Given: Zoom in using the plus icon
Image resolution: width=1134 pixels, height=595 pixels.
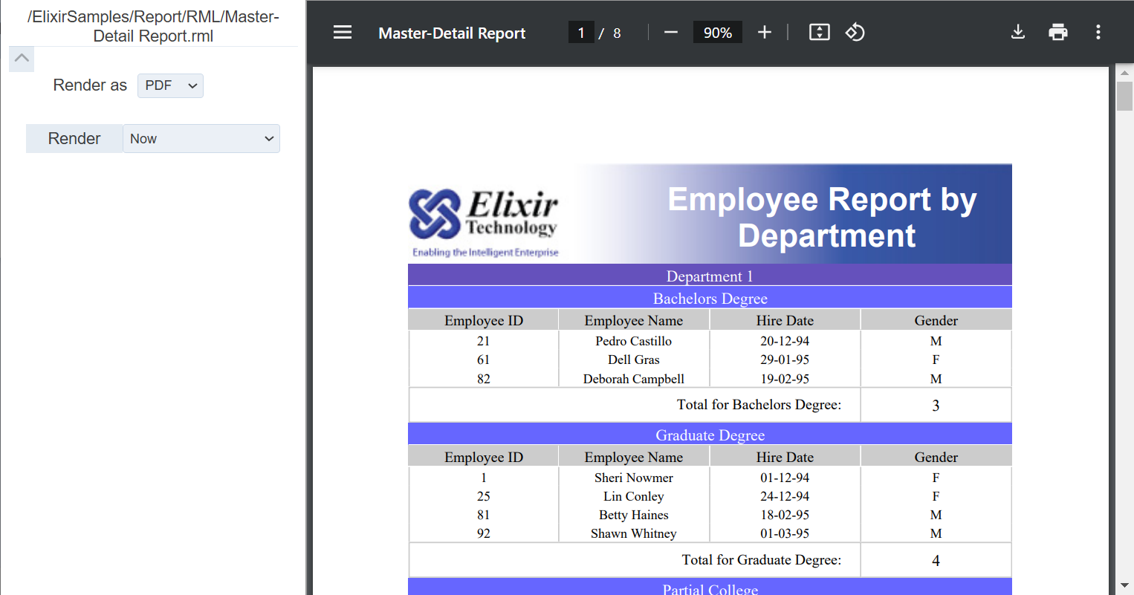Looking at the screenshot, I should (x=765, y=32).
